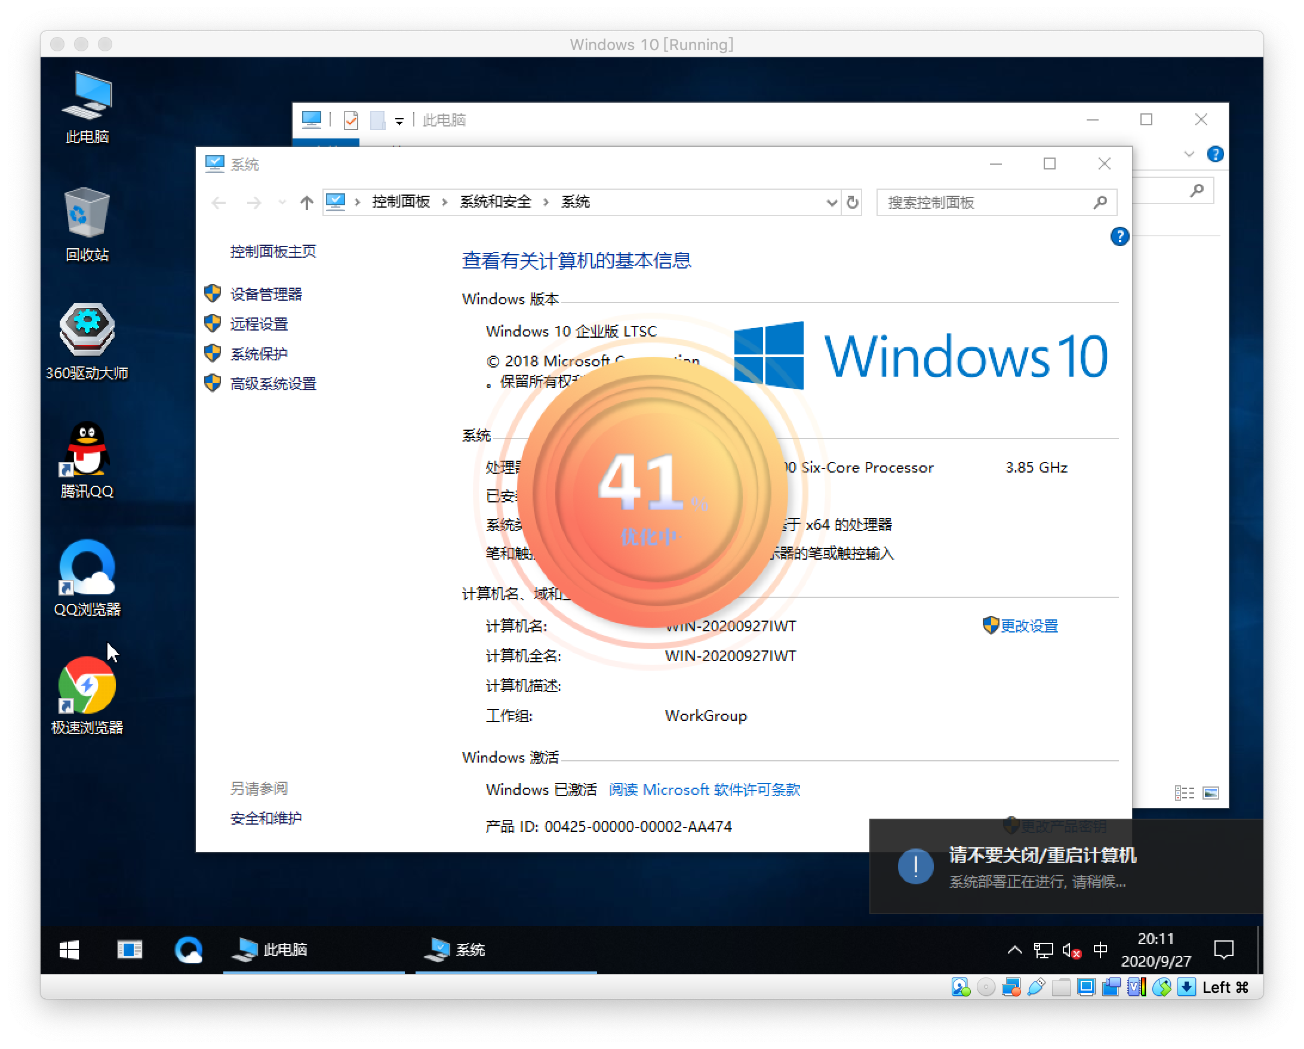Expand hidden icons in the system tray
1304x1049 pixels.
(x=1015, y=950)
